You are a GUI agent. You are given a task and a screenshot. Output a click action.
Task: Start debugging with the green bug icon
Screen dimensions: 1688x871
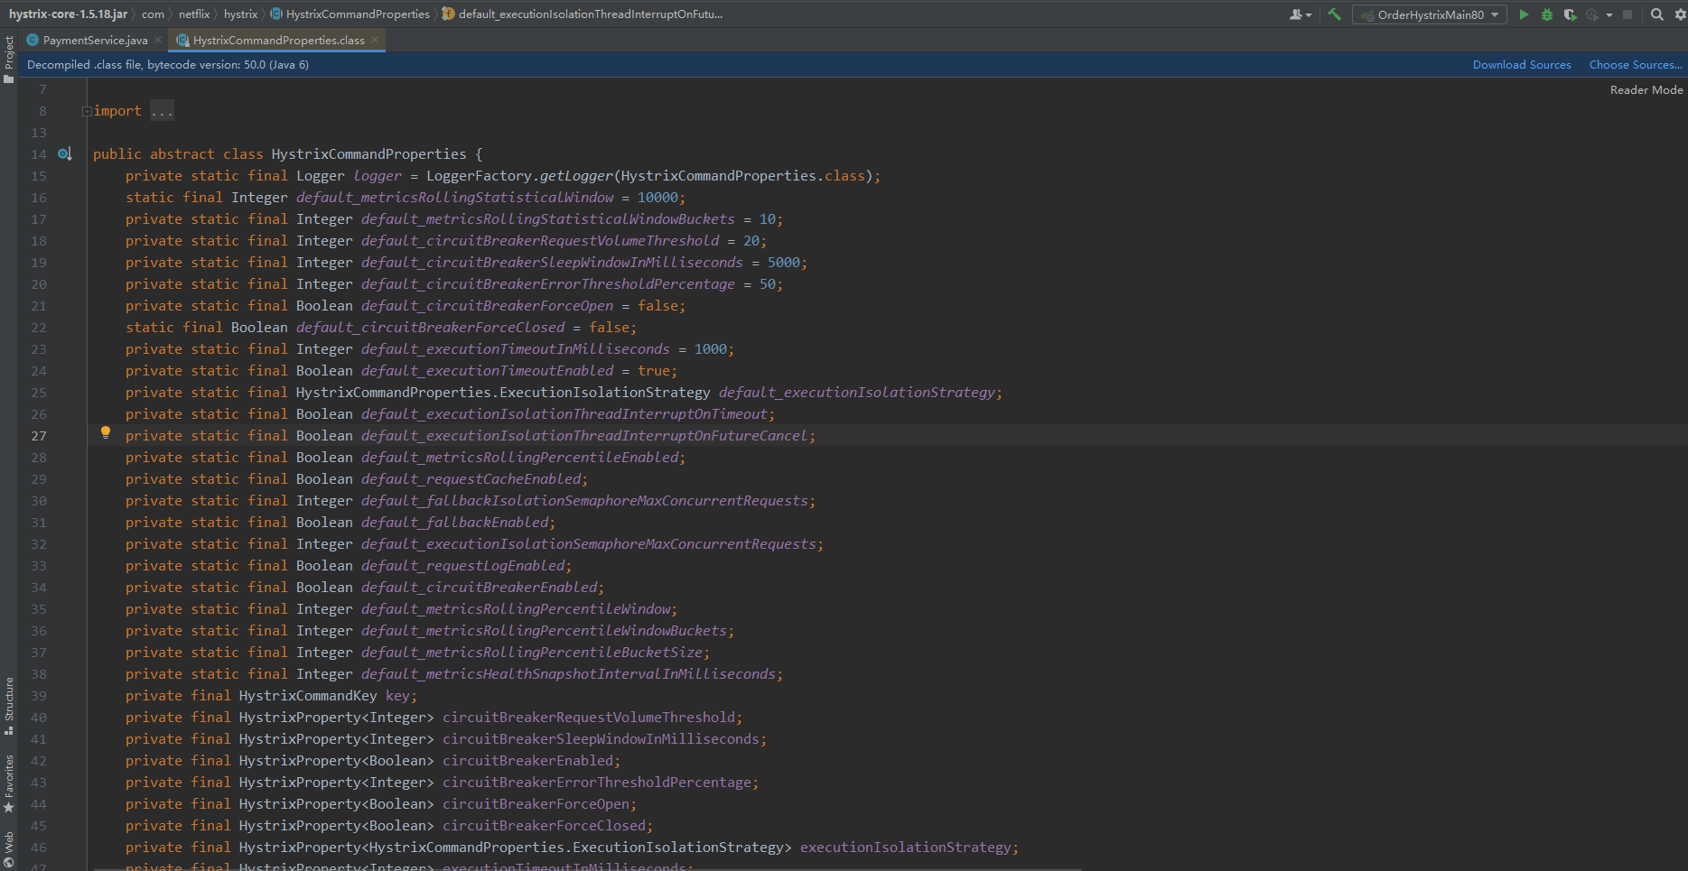point(1547,14)
